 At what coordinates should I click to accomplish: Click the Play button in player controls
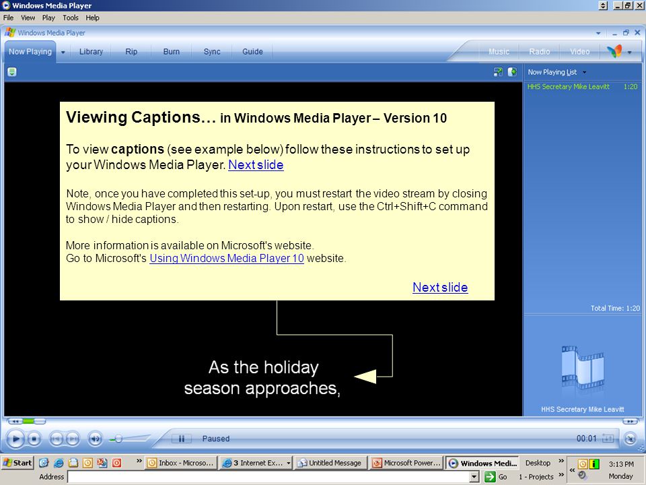pos(15,439)
